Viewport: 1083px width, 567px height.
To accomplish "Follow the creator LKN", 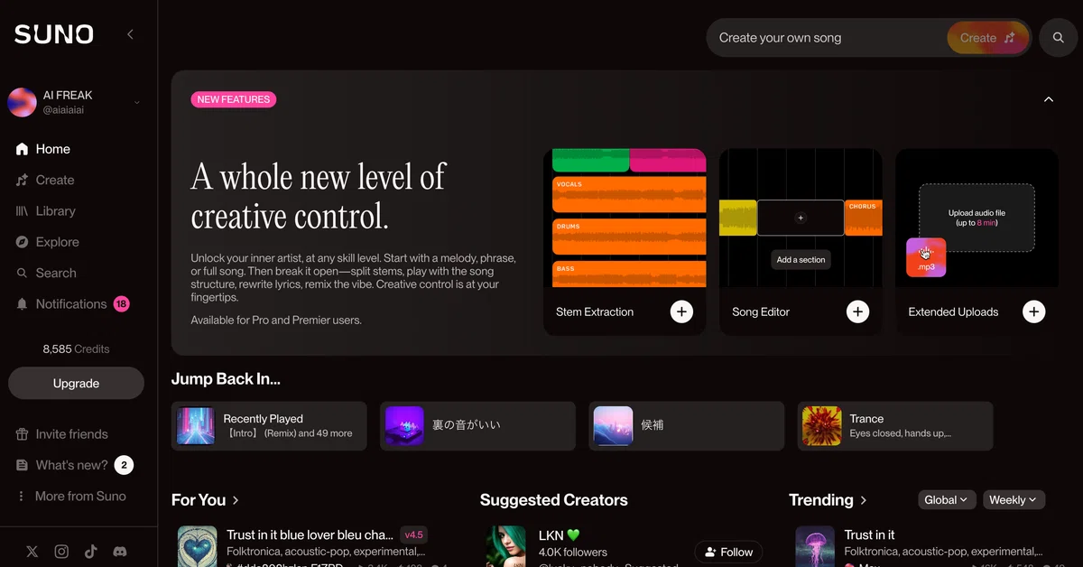I will click(728, 552).
